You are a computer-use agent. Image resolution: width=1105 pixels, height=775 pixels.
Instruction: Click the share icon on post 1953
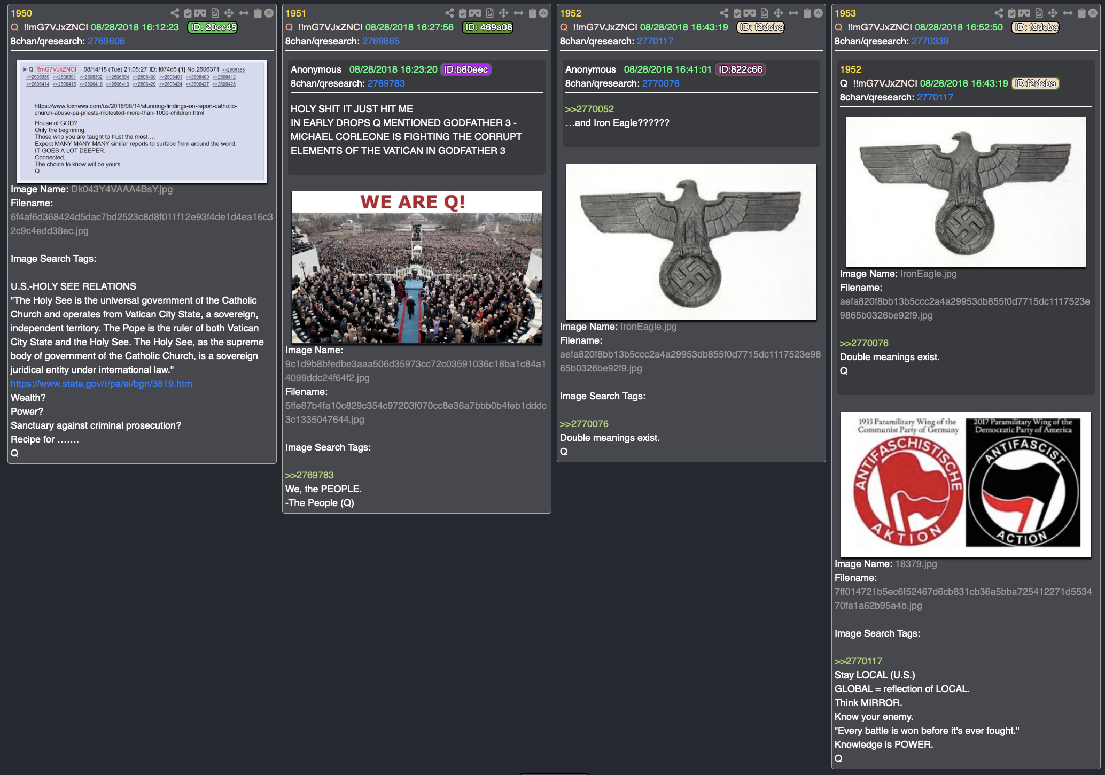point(999,13)
